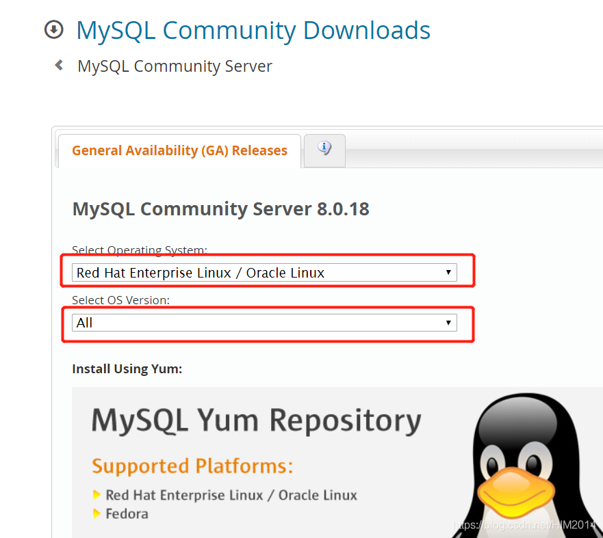Click the 'Supported Platforms:' text
This screenshot has height=538, width=603.
point(192,466)
